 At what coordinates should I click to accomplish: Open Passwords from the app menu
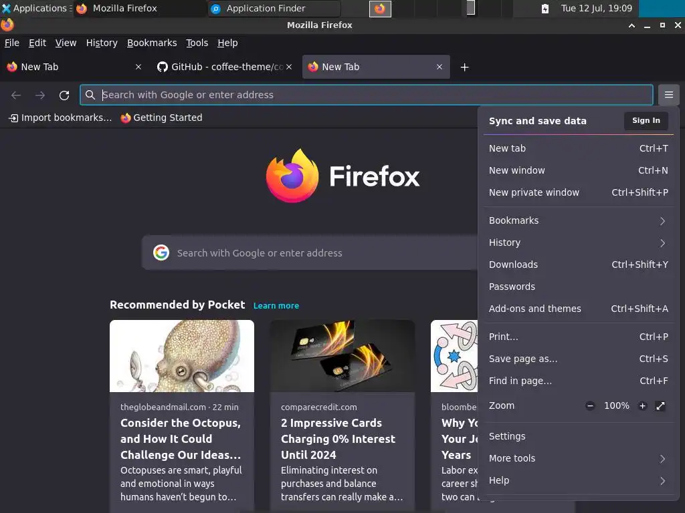click(579, 287)
